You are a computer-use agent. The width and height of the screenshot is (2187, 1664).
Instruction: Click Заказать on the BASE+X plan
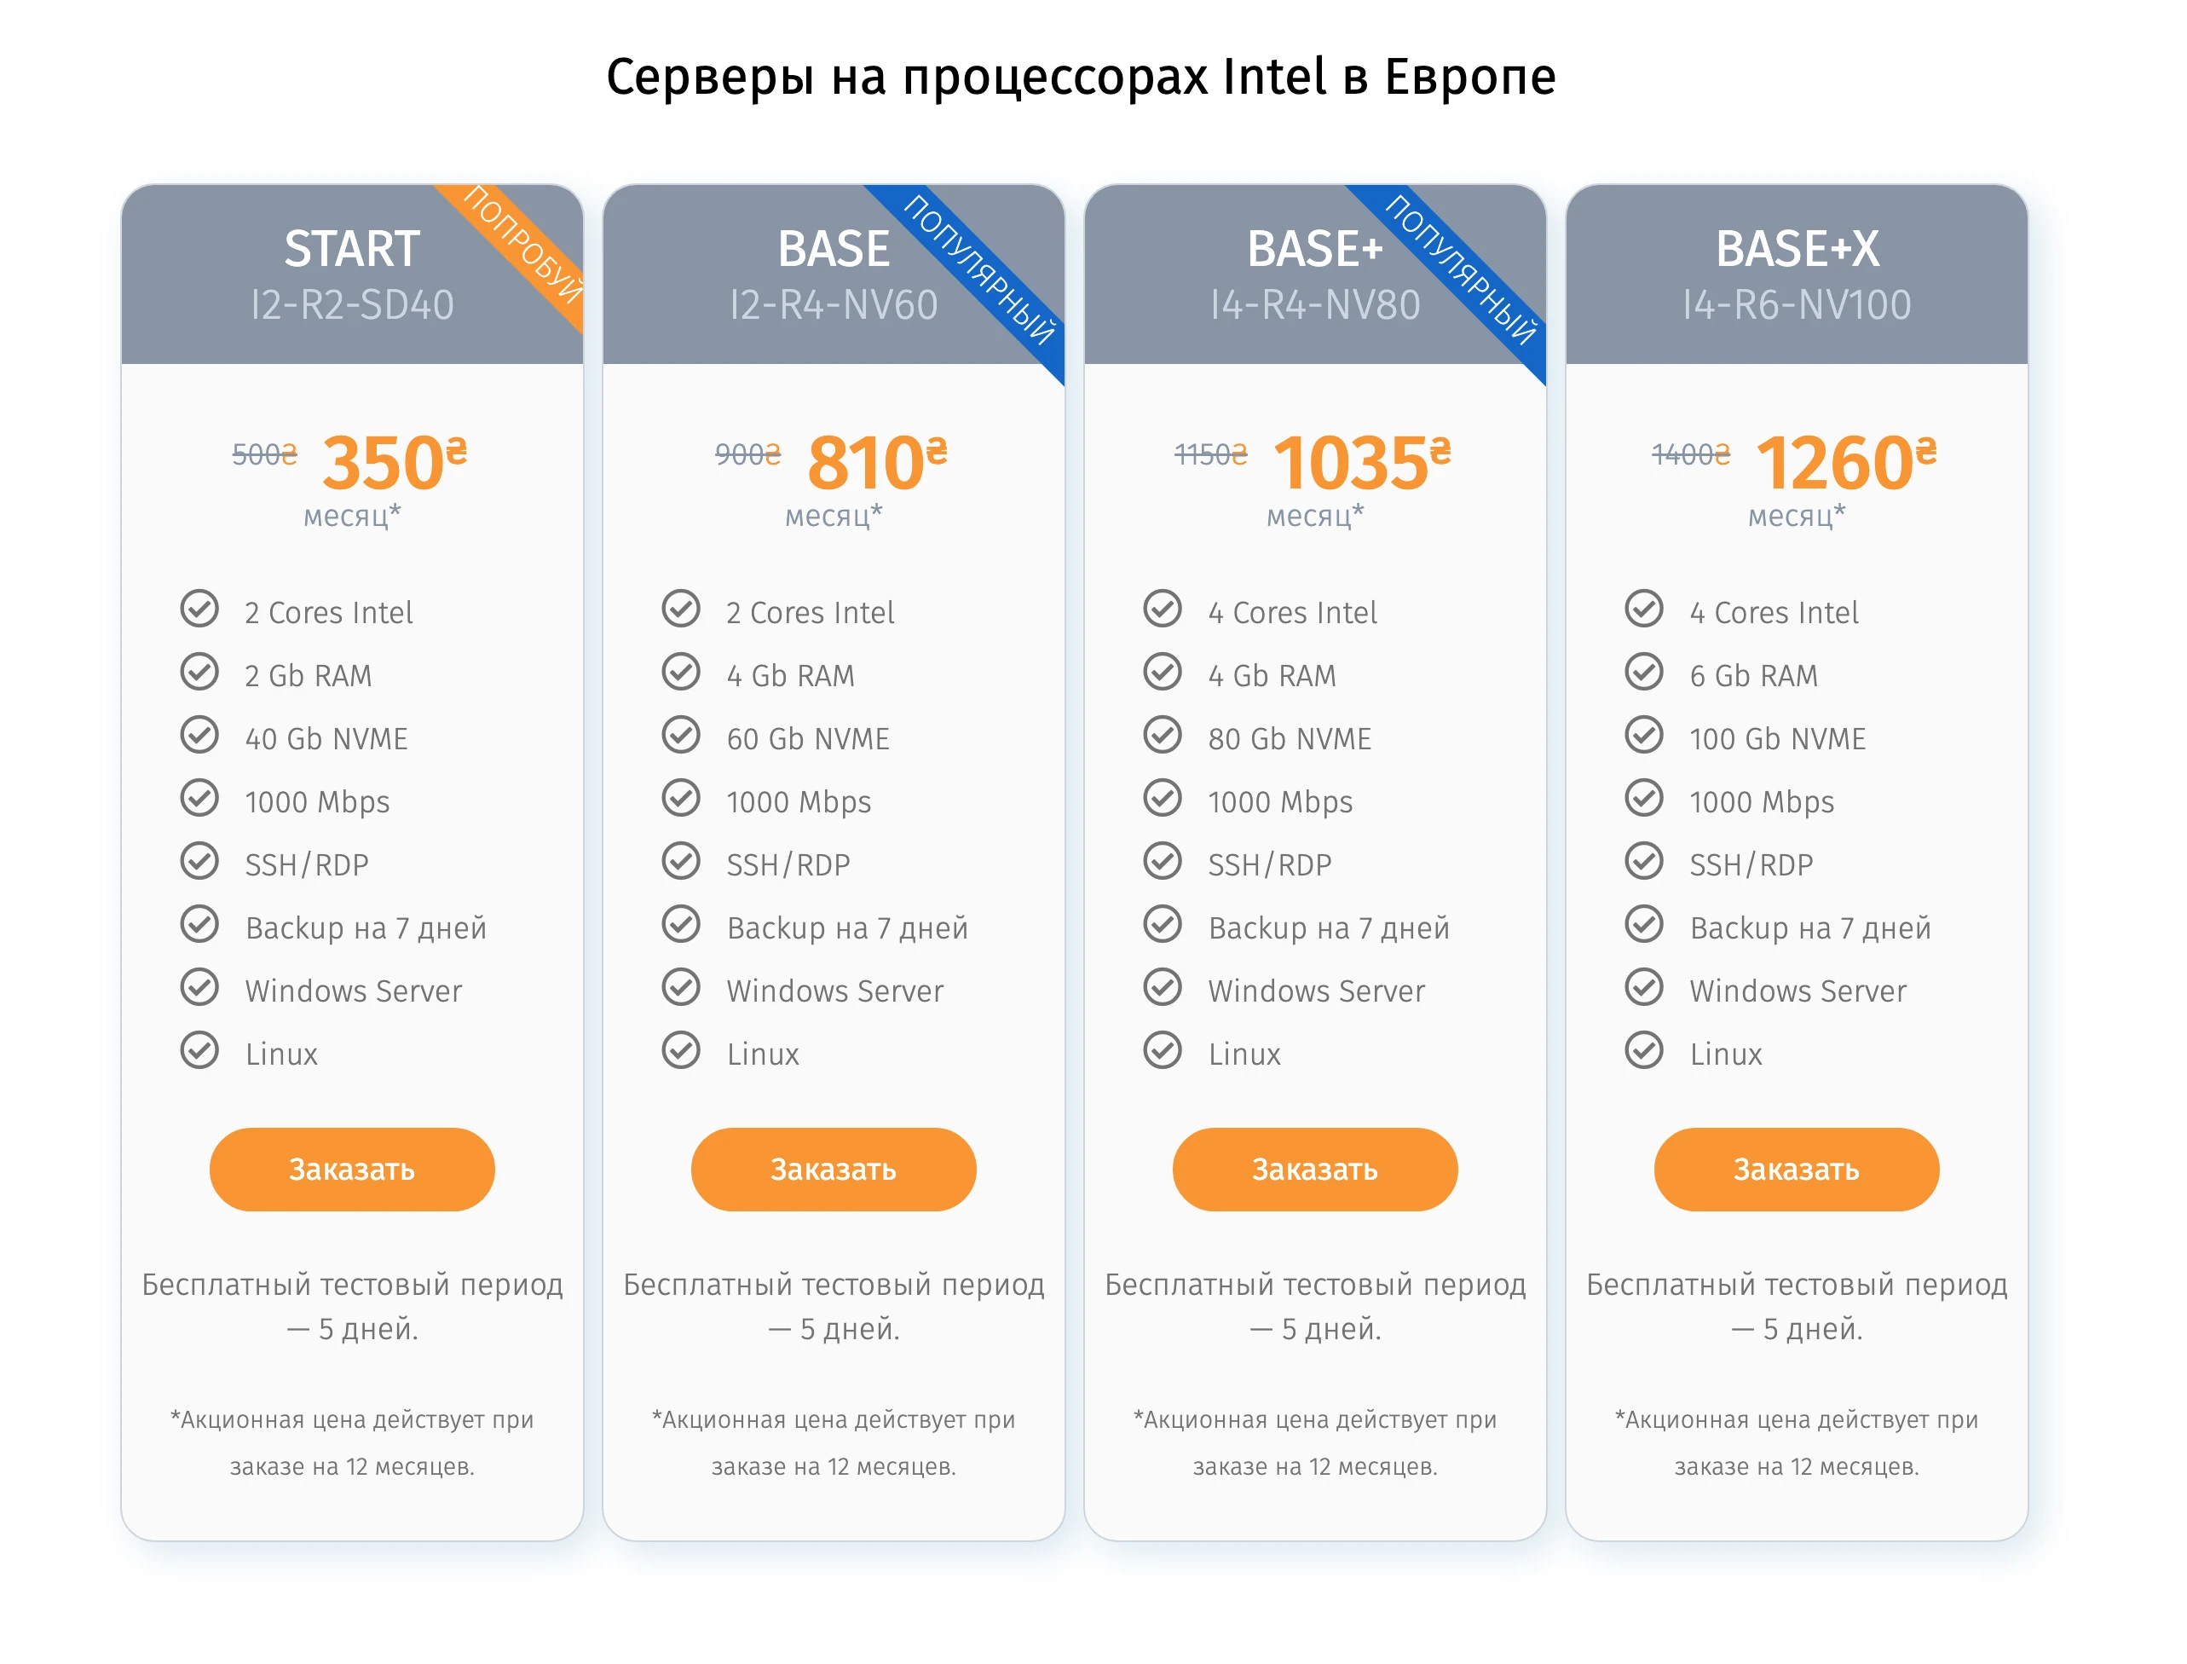point(1795,1170)
